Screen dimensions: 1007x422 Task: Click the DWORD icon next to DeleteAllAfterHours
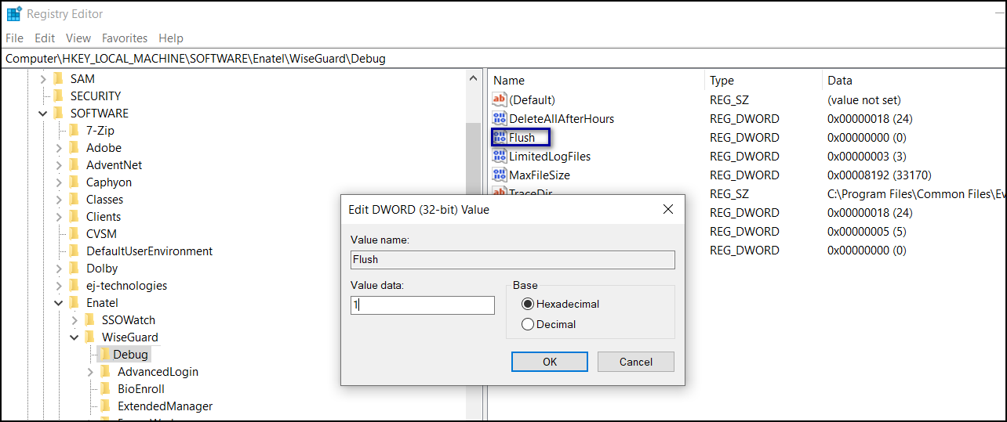pos(500,118)
